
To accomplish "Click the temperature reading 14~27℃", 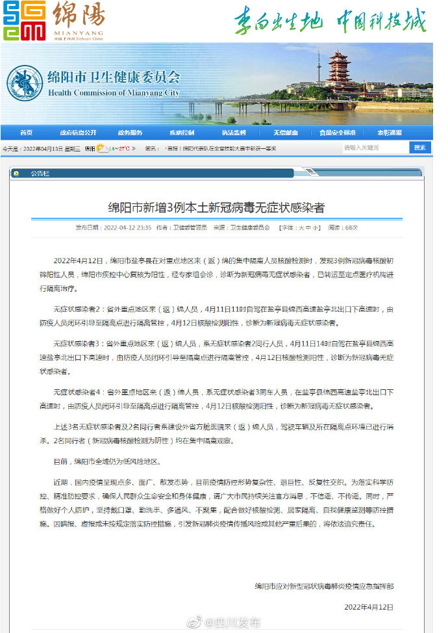I will pyautogui.click(x=119, y=149).
